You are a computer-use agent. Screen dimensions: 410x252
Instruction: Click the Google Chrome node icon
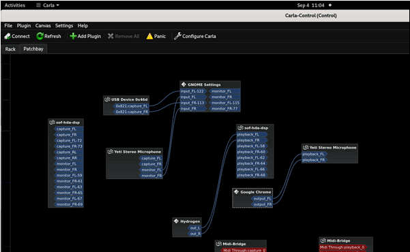(236, 191)
